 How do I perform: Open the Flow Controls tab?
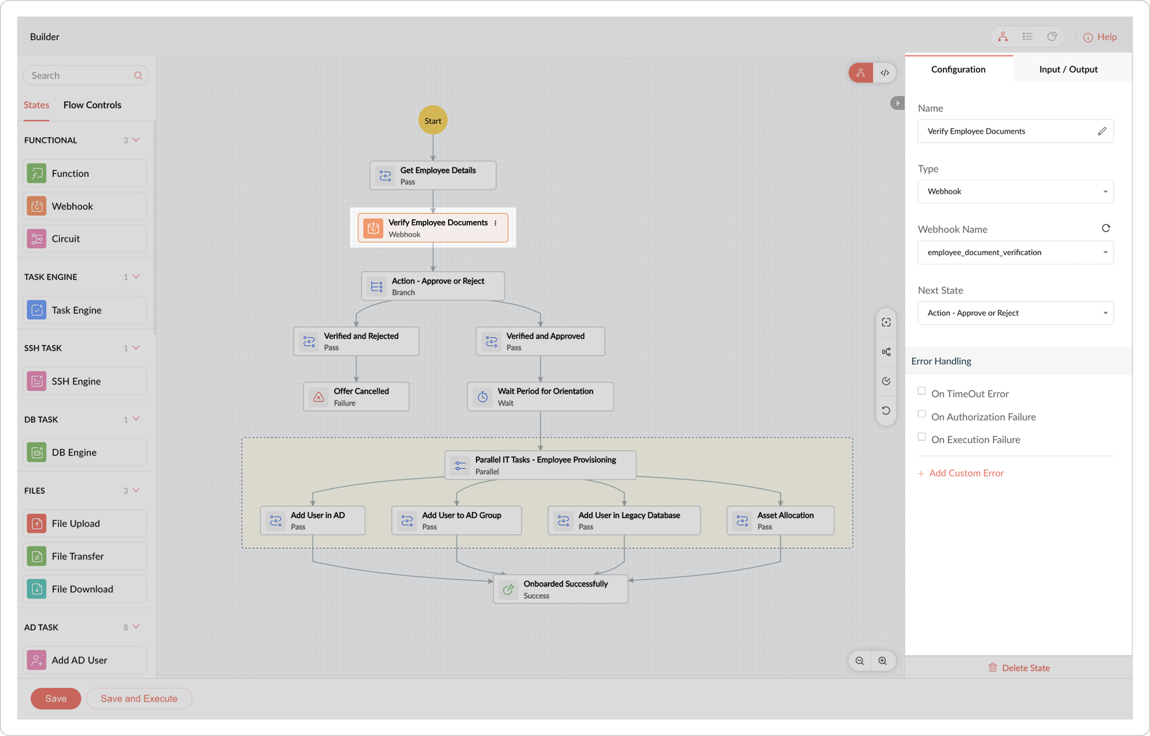coord(92,105)
